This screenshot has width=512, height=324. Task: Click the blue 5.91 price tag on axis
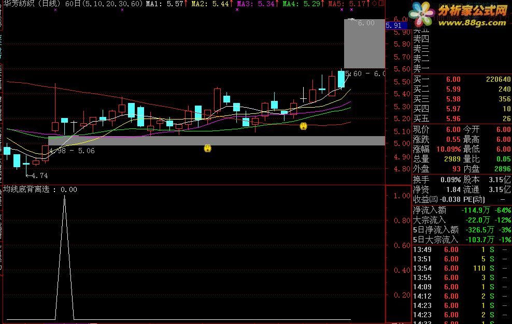(x=396, y=25)
